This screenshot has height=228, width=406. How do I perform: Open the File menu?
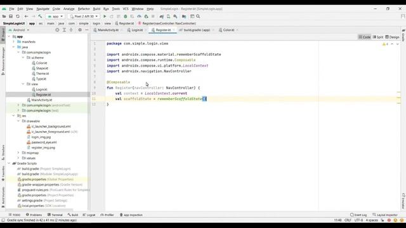click(x=11, y=9)
